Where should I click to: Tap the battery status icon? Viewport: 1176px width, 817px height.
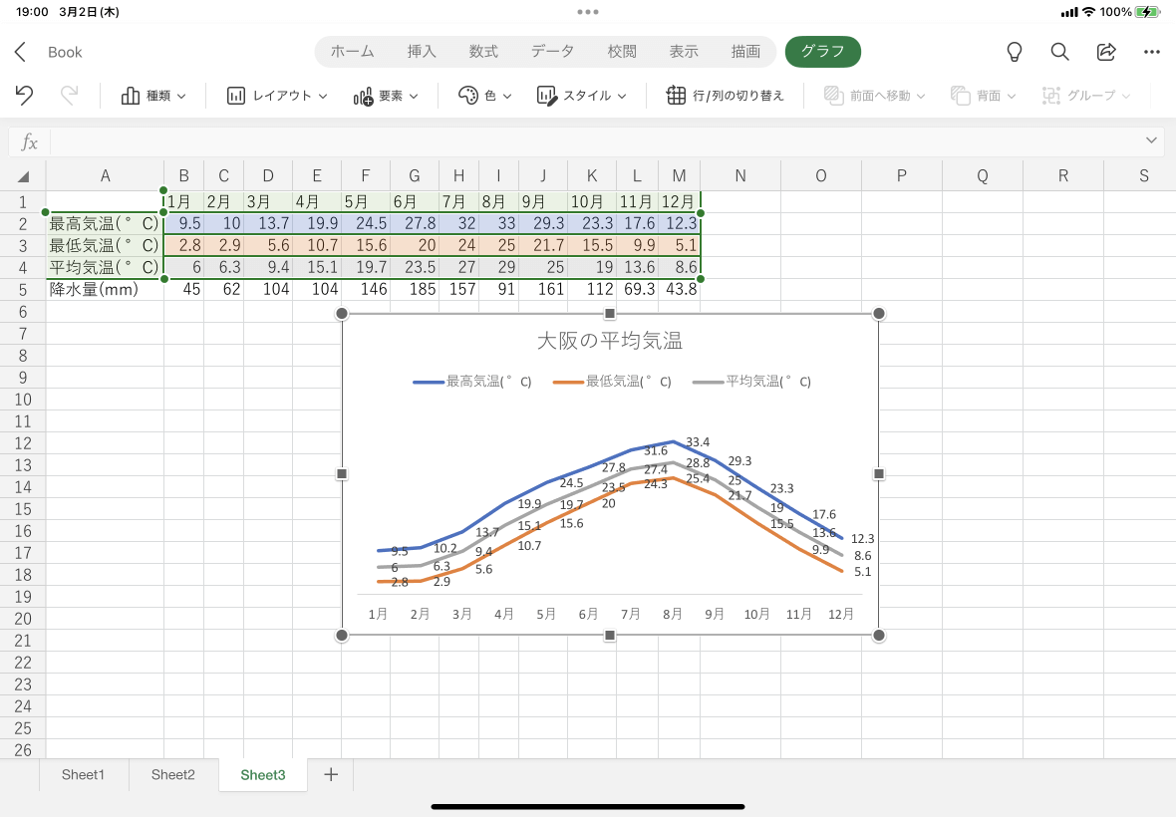1147,12
